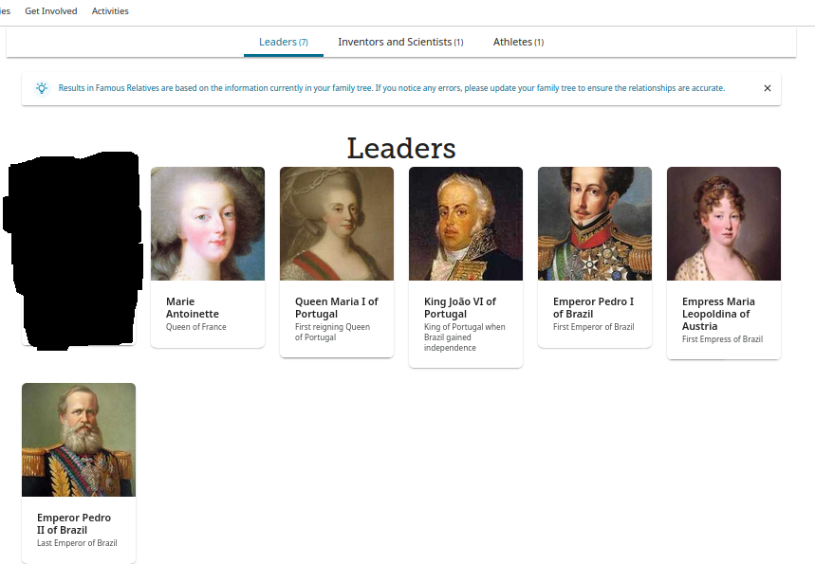Click Queen Maria I of Portugal portrait
The height and width of the screenshot is (564, 815).
pos(337,224)
